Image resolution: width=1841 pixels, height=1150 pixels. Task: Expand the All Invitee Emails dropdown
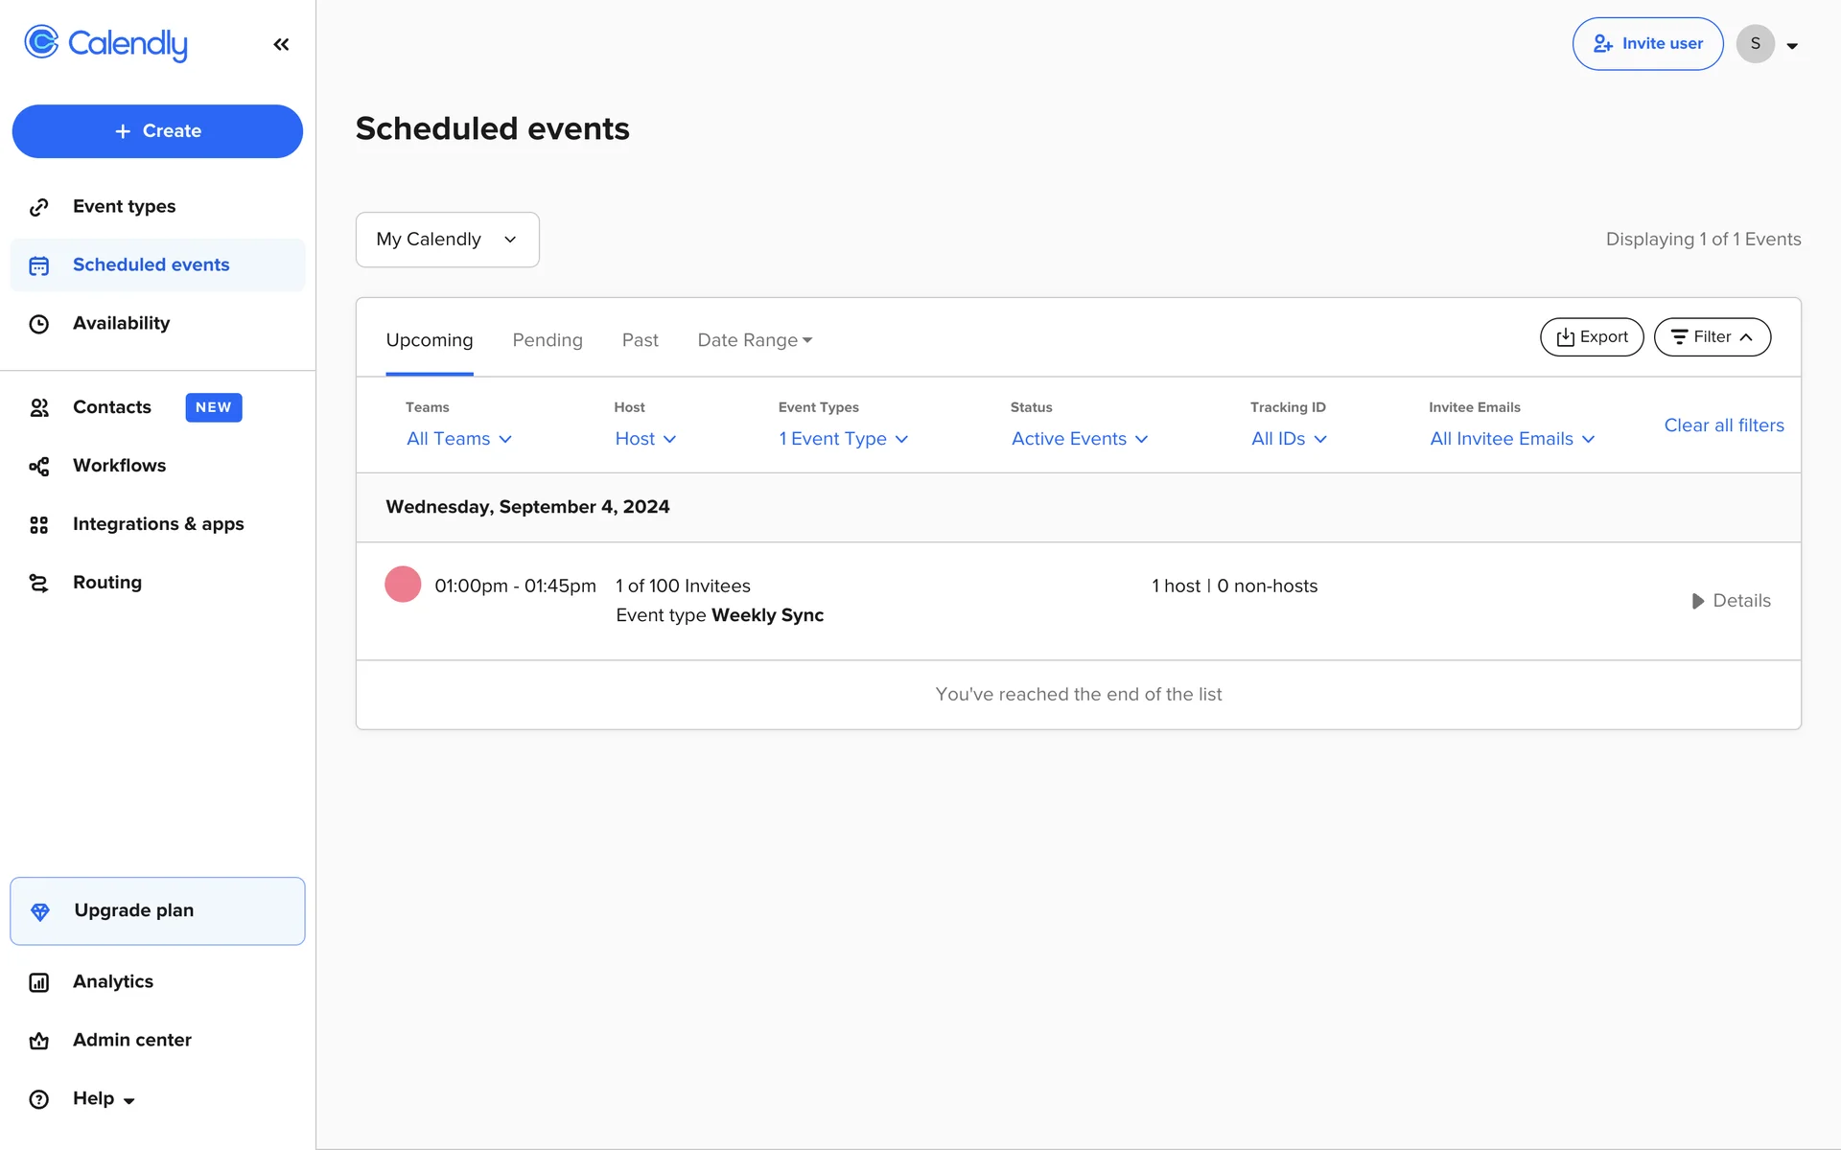coord(1511,439)
